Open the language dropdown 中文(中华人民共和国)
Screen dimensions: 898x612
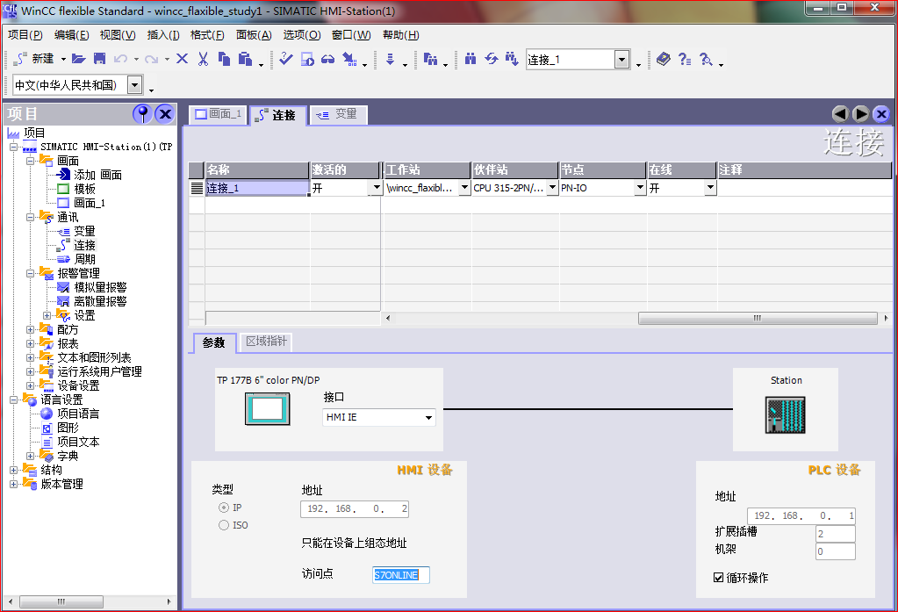(134, 85)
